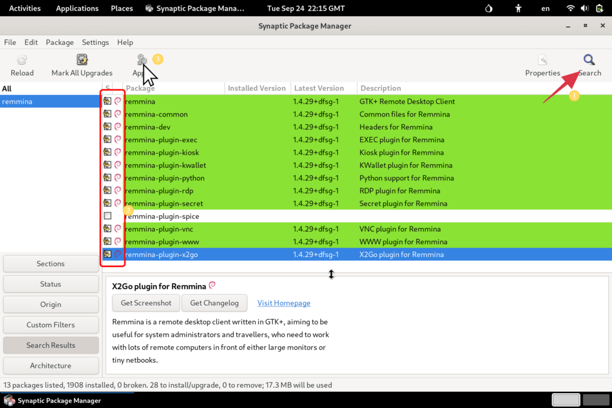Click the volume speaker icon

point(585,8)
